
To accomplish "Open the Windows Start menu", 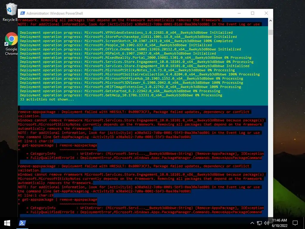I will pos(7,223).
